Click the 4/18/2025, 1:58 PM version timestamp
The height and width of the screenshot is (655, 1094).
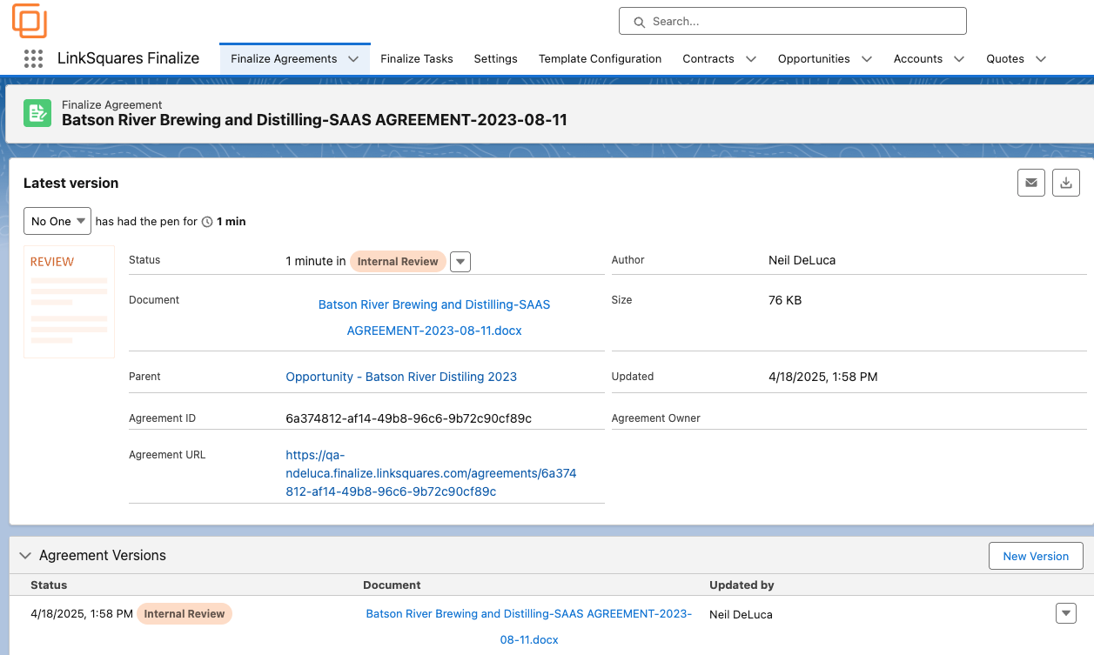82,613
